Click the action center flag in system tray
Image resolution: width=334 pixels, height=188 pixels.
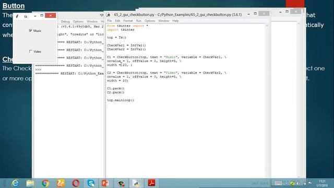pyautogui.click(x=310, y=183)
